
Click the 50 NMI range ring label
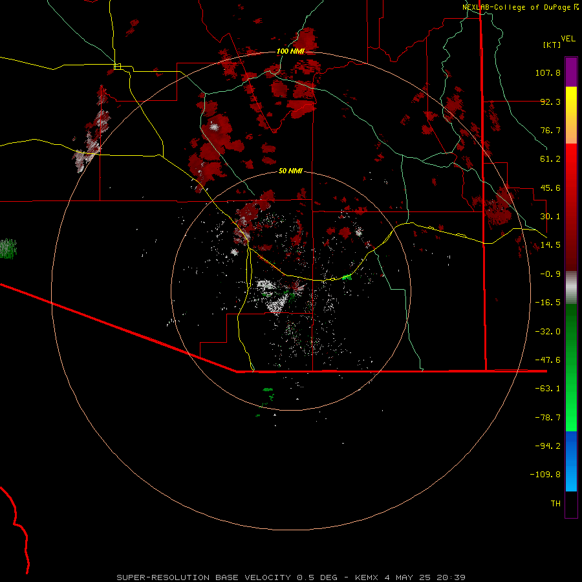[x=290, y=171]
